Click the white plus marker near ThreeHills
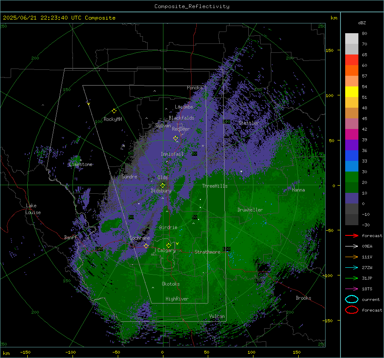384x358 pixels. click(241, 171)
